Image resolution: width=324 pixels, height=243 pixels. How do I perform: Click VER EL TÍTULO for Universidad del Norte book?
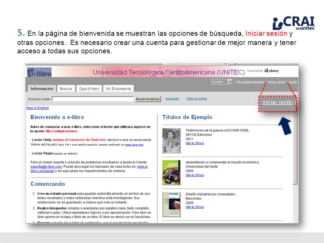(195, 175)
